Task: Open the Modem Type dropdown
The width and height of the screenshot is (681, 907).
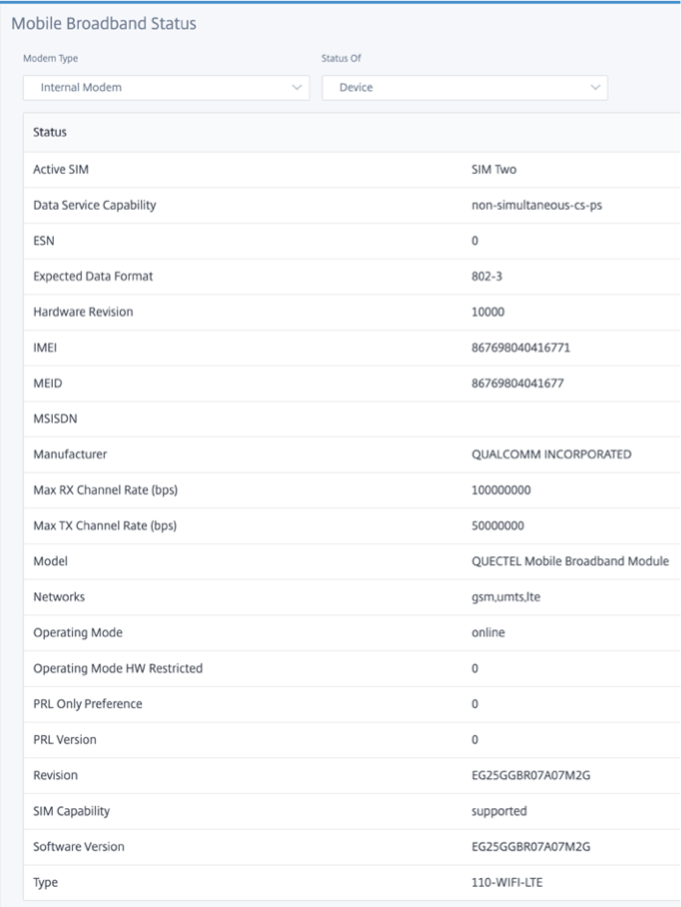Action: (x=166, y=88)
